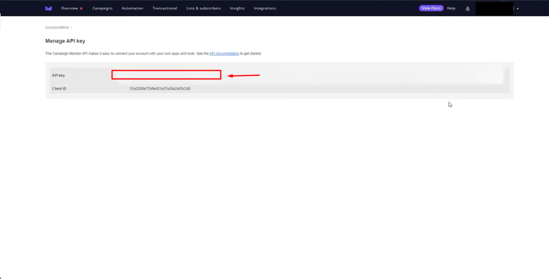Open the notifications bell icon
This screenshot has width=549, height=279.
click(x=467, y=8)
